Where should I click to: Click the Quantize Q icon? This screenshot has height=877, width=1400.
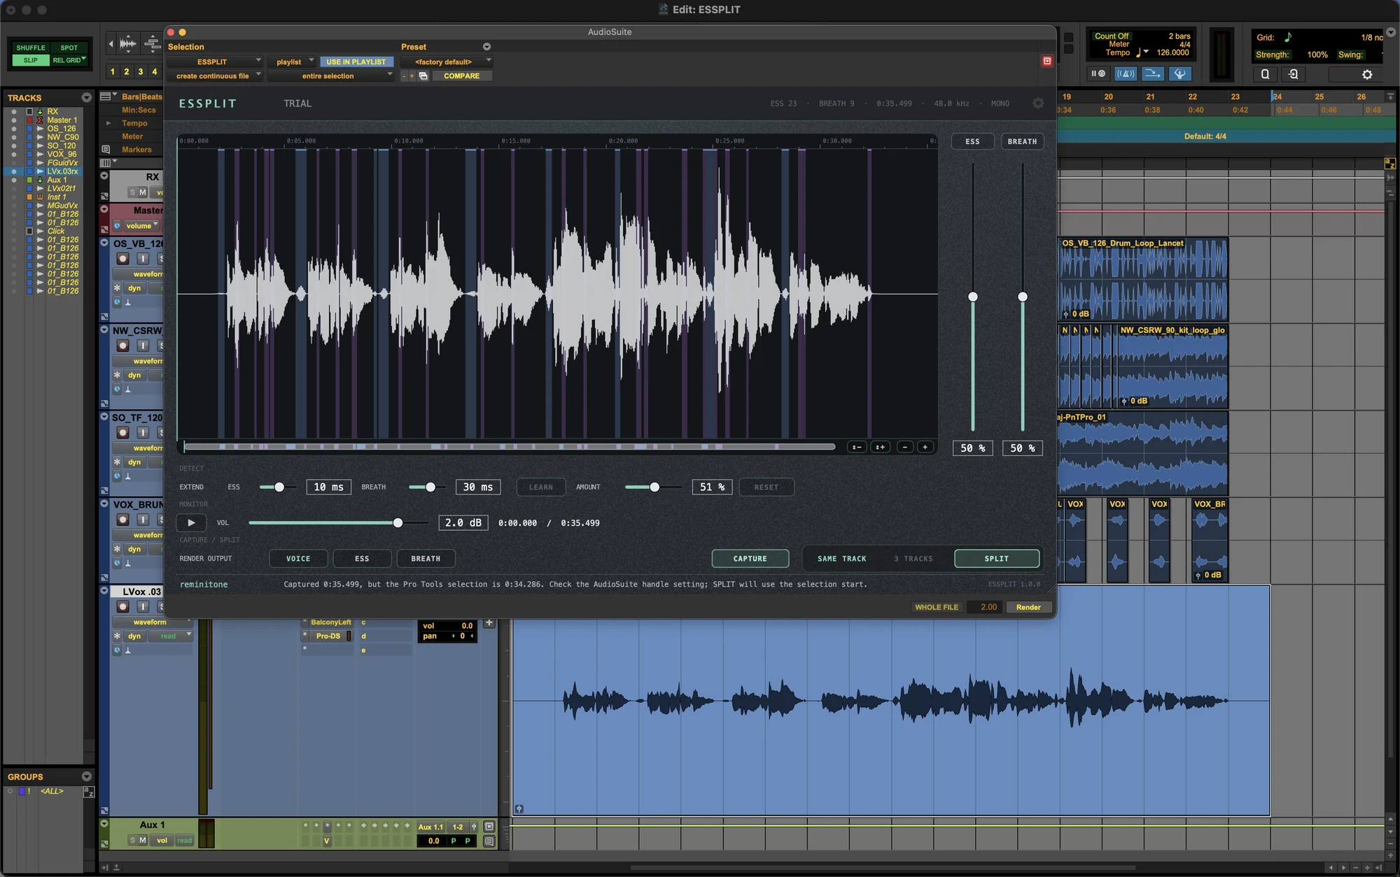point(1265,74)
